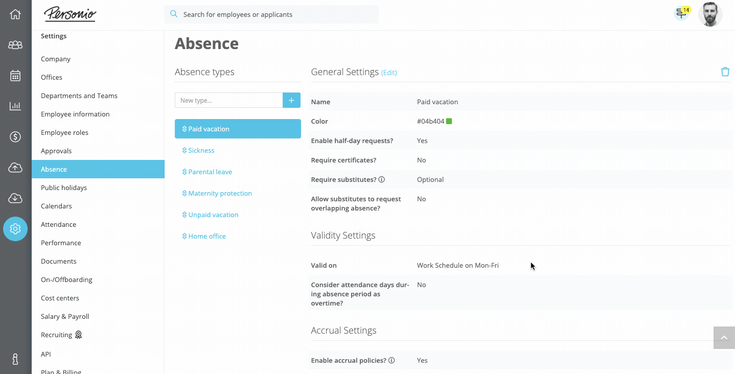Click the cloud download export icon
This screenshot has height=374, width=735.
pos(15,198)
